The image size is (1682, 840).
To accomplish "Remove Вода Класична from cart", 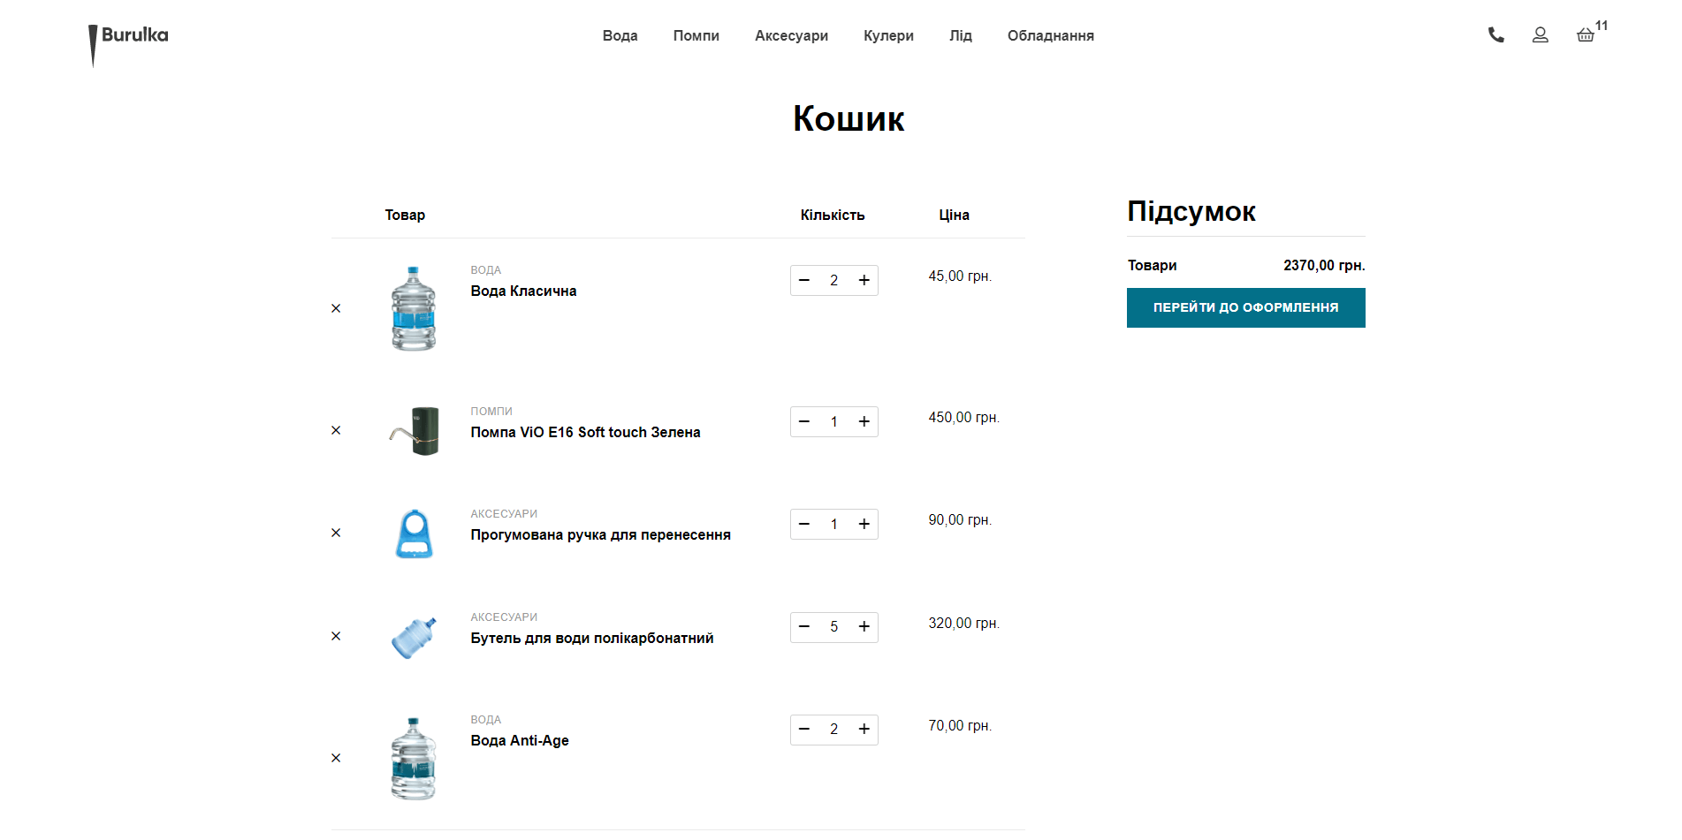I will pos(336,308).
